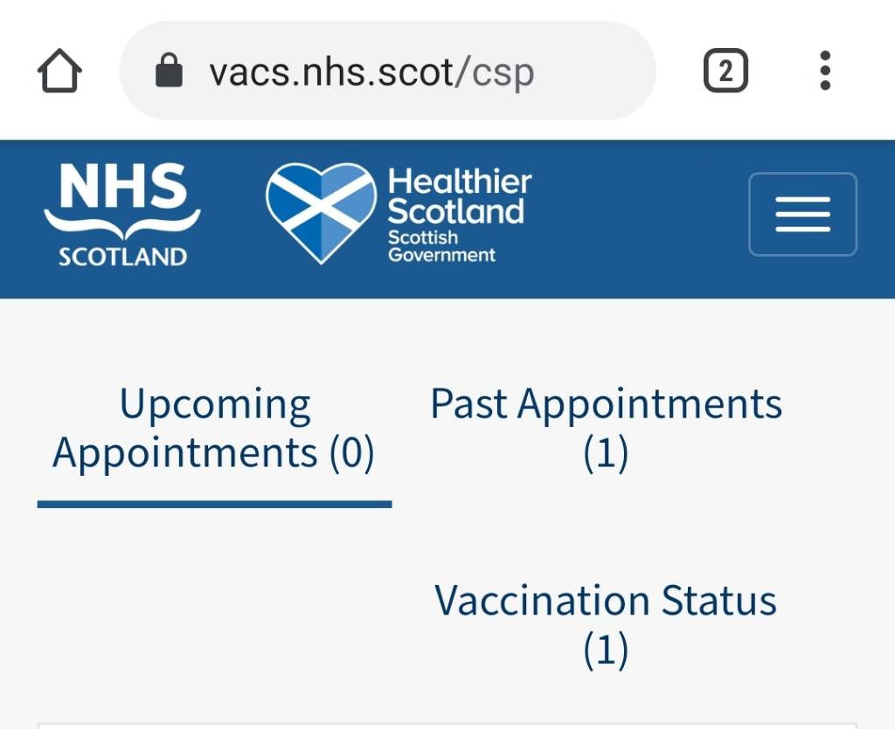Image resolution: width=895 pixels, height=729 pixels.
Task: Click the (1) count under Past Appointments
Action: pos(606,454)
